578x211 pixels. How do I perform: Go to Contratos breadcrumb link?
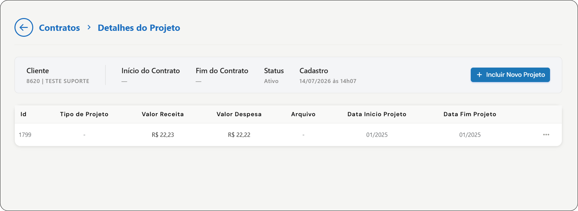pos(60,28)
